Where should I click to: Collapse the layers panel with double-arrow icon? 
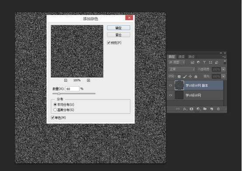point(221,53)
